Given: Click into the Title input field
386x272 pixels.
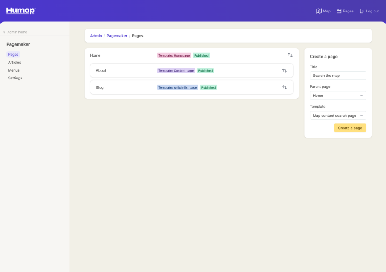Looking at the screenshot, I should [x=338, y=76].
